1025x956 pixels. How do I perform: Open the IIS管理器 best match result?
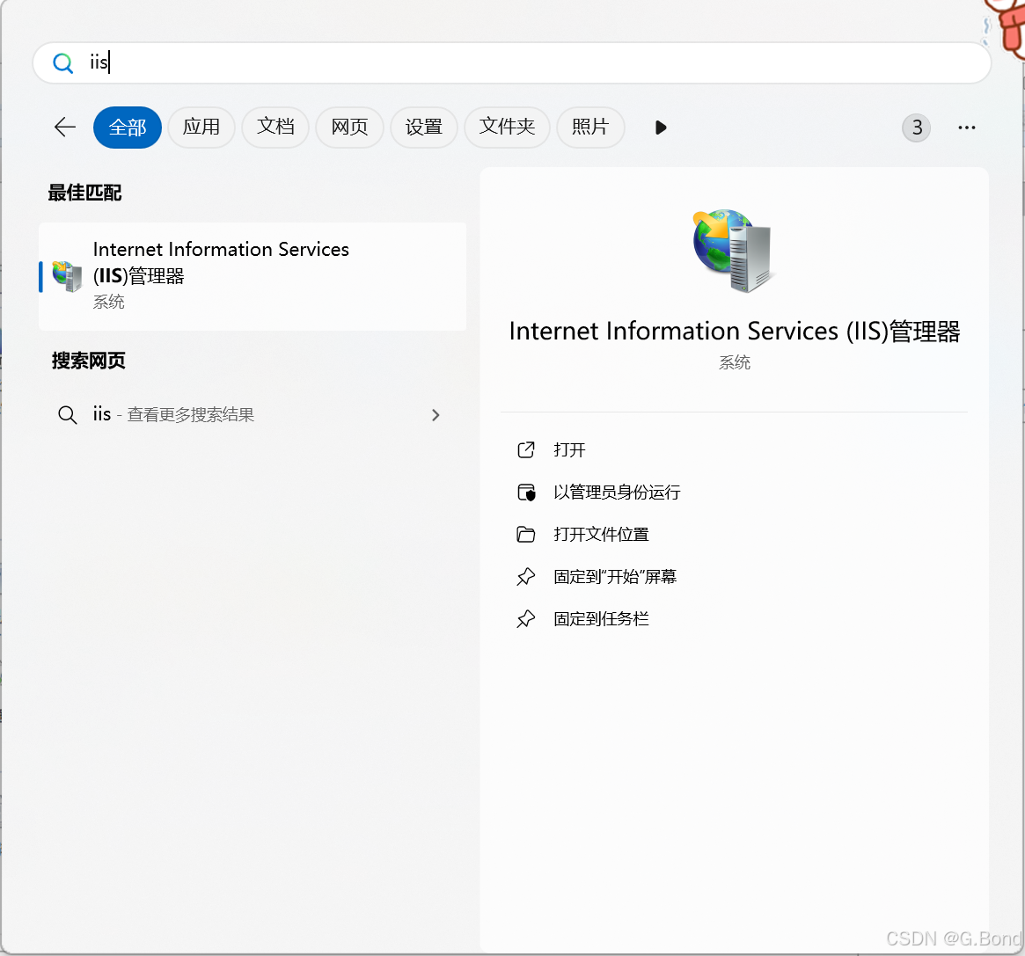click(x=253, y=276)
